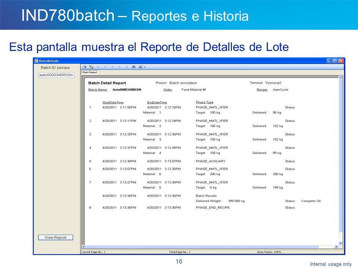Image resolution: width=358 pixels, height=268 pixels.
Task: Click the horizontal scrollbar left arrow
Action: click(x=84, y=247)
